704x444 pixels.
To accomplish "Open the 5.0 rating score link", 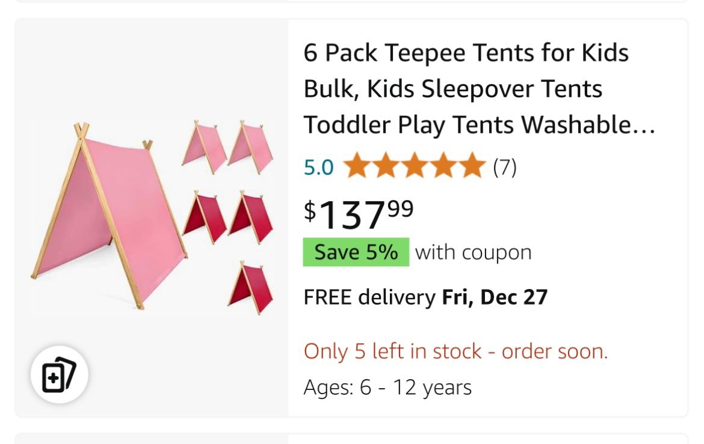I will click(318, 167).
